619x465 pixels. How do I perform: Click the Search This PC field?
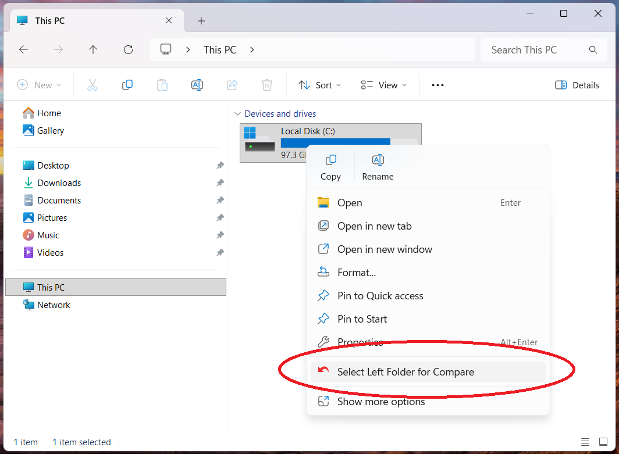(x=543, y=49)
